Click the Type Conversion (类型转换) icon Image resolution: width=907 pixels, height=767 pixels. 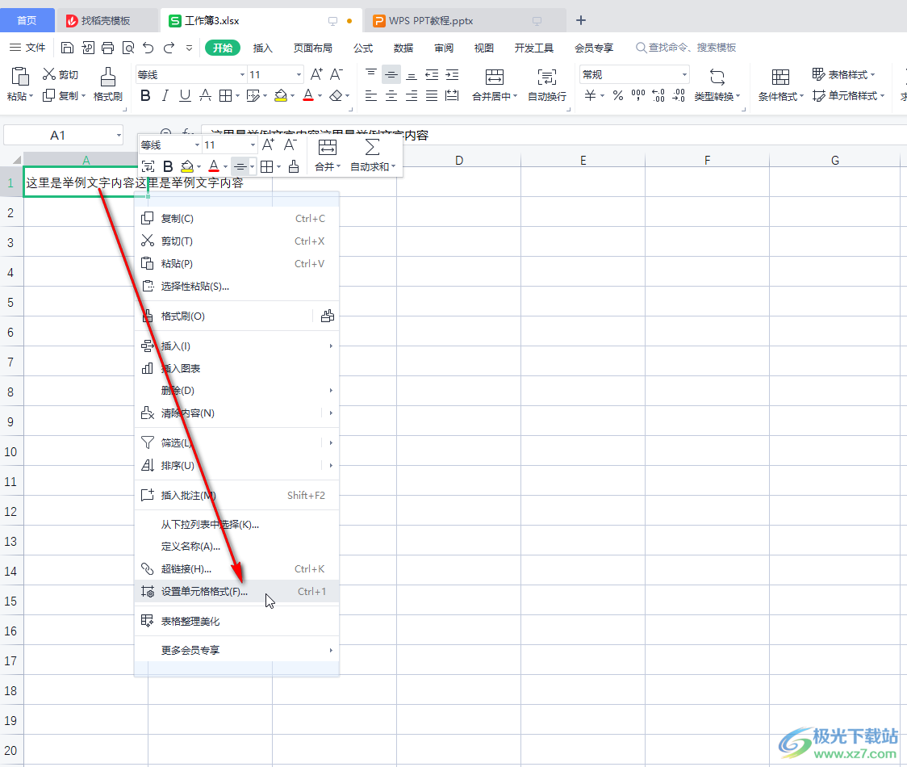[717, 77]
